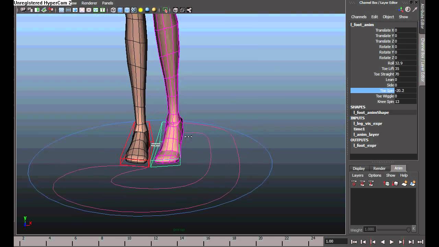Enable Wireframe on Shaded display

127,10
